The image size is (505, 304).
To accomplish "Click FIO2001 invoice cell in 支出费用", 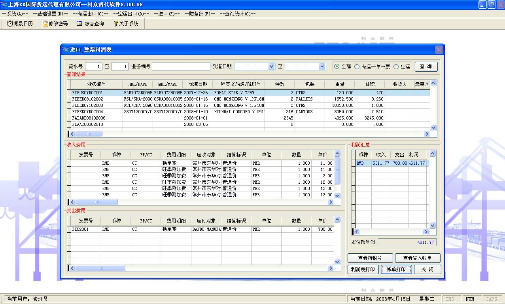I will click(86, 229).
